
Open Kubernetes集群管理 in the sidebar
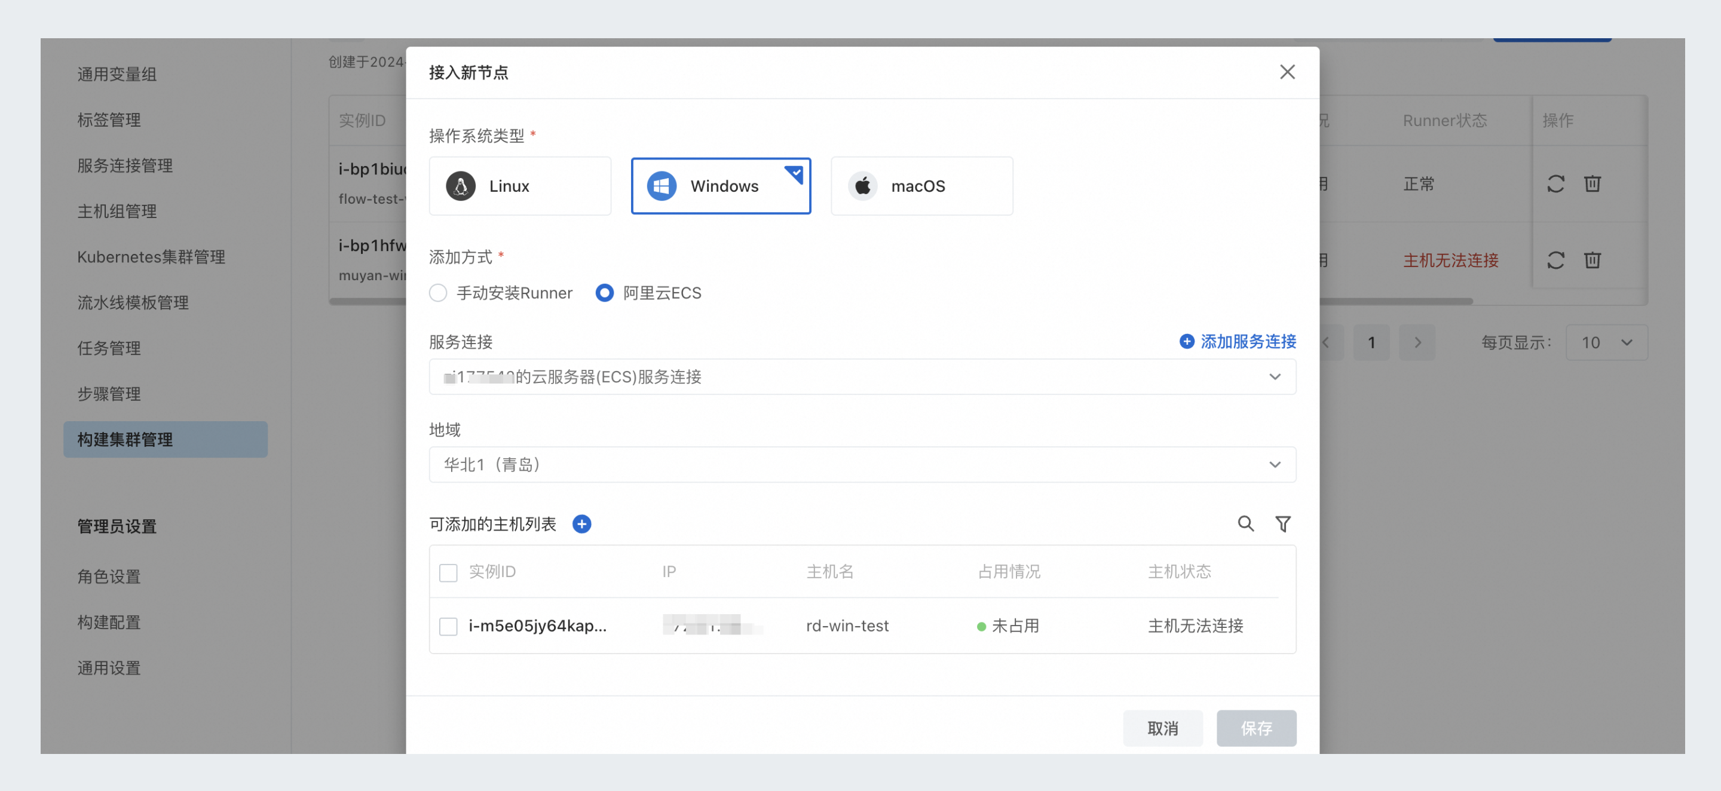(x=151, y=256)
